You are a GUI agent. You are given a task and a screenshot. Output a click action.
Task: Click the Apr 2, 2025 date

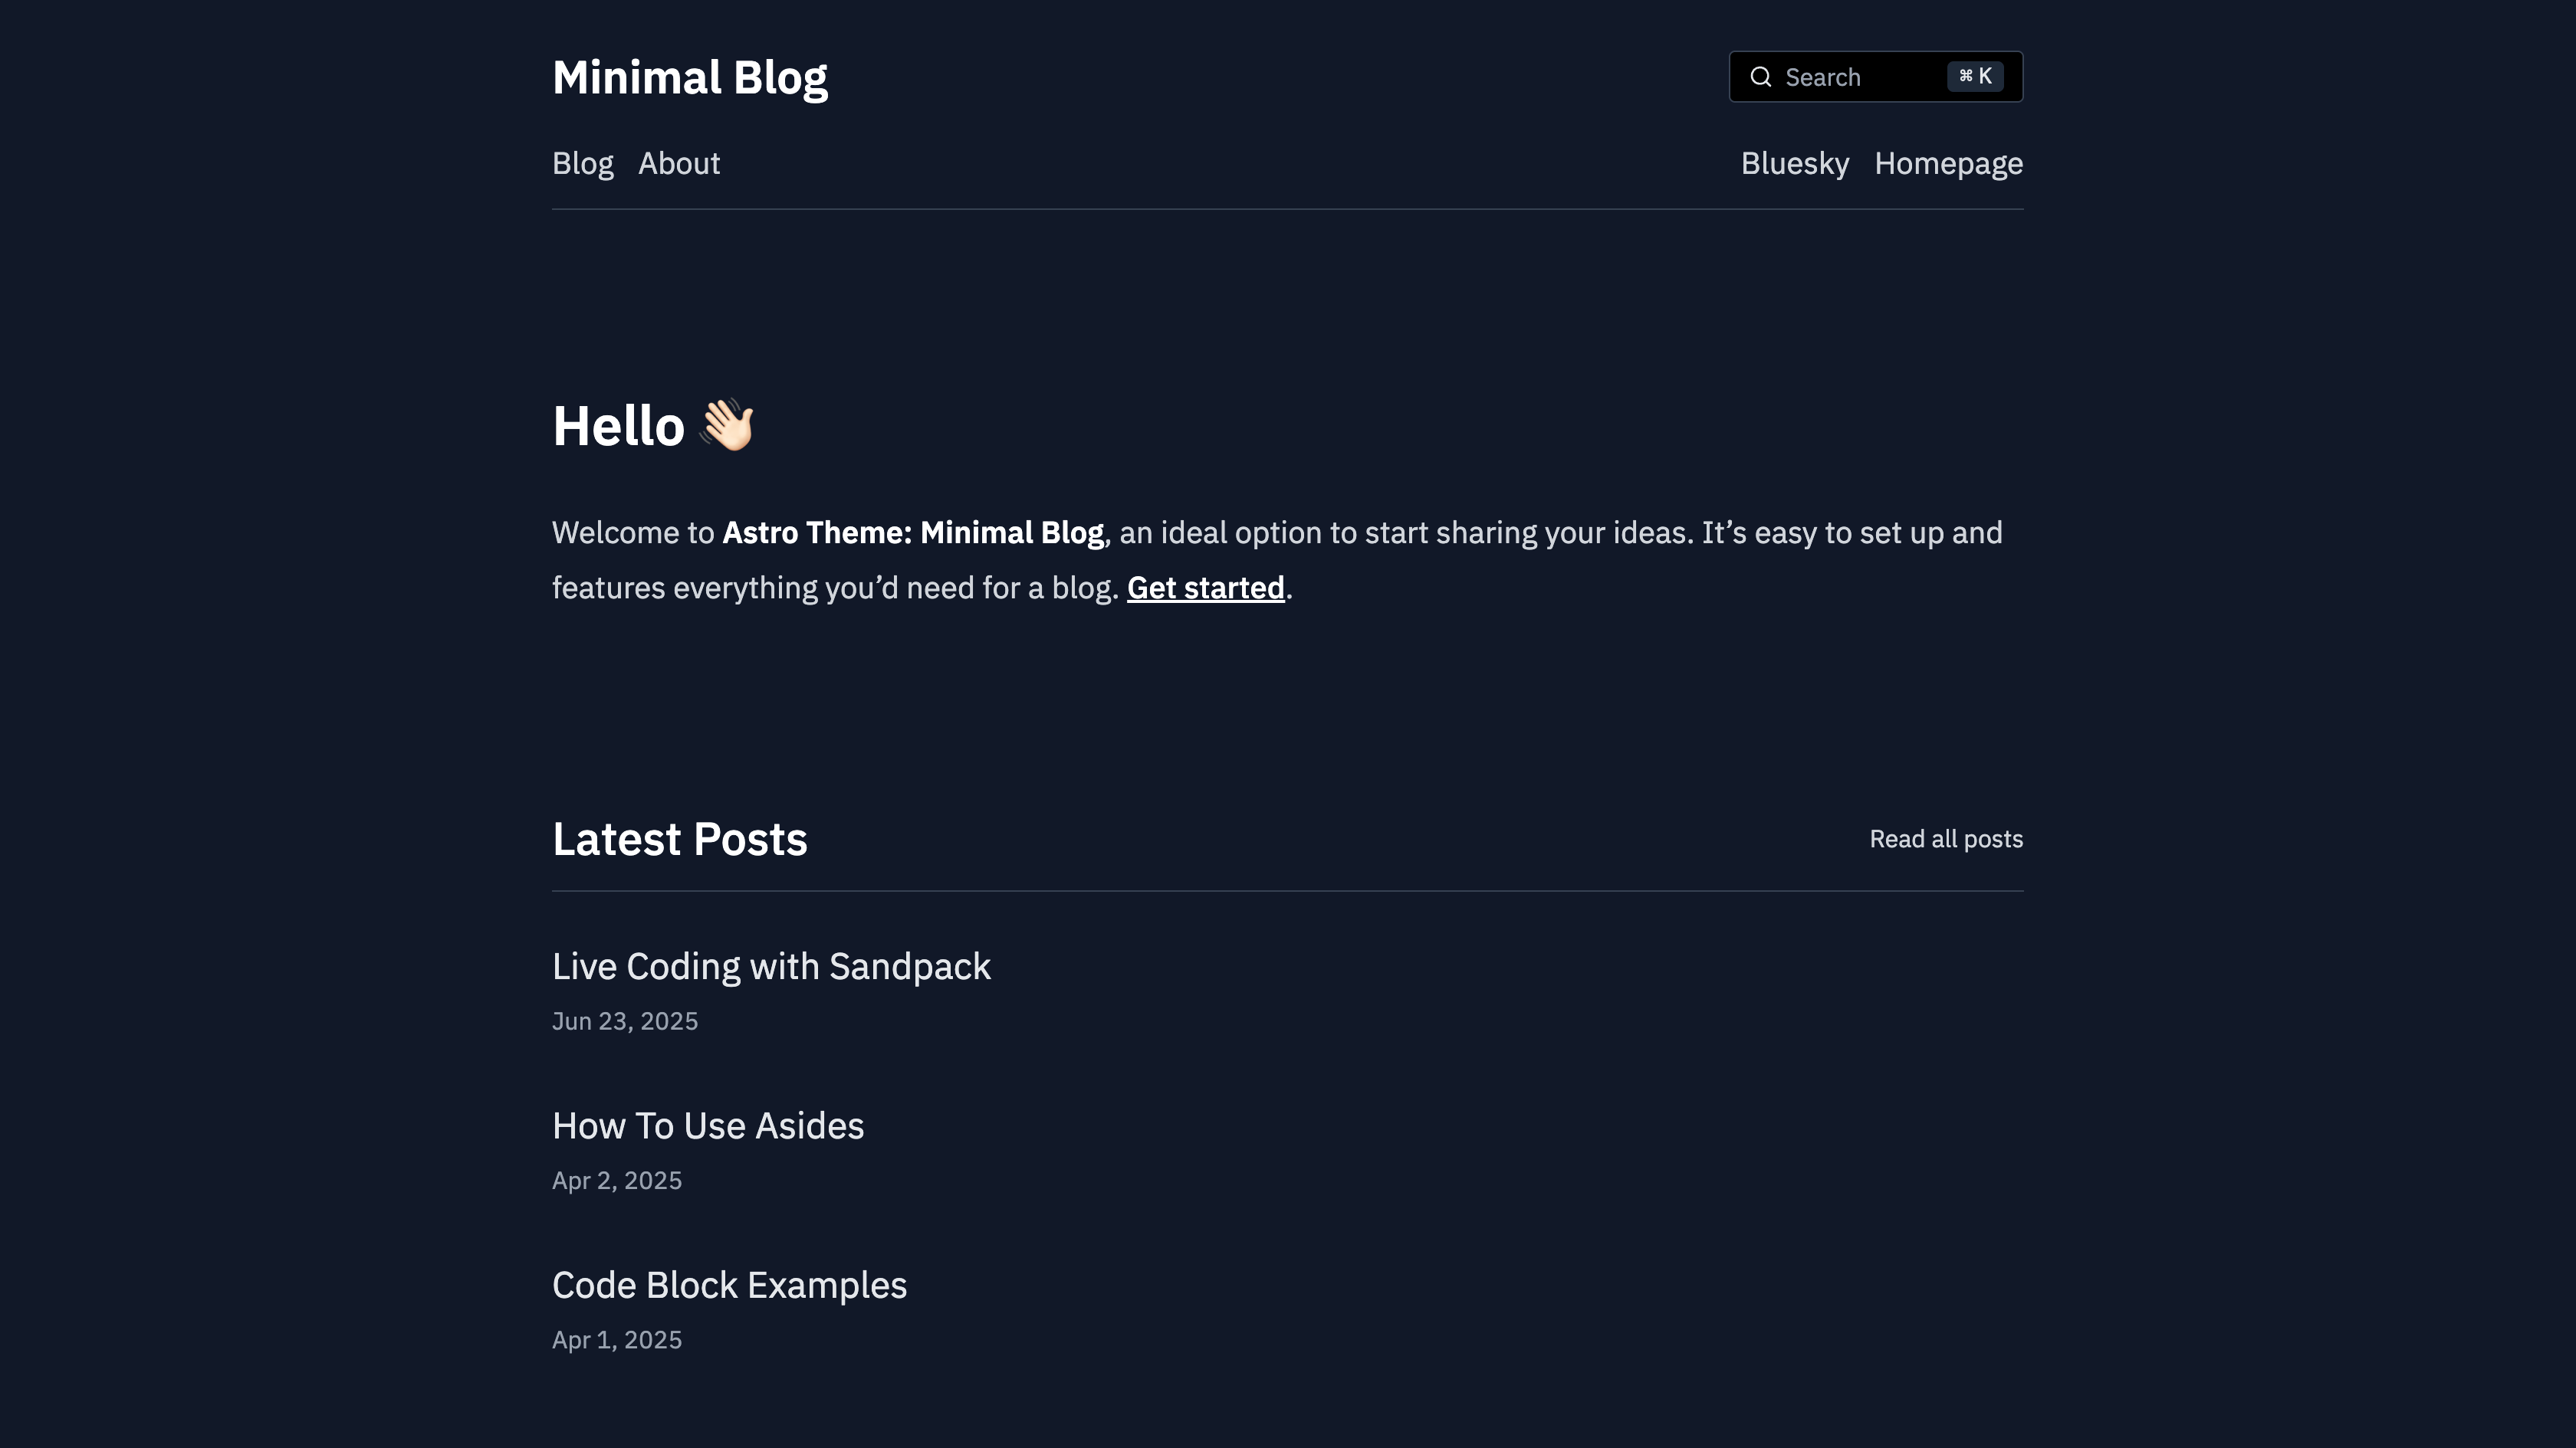point(617,1180)
